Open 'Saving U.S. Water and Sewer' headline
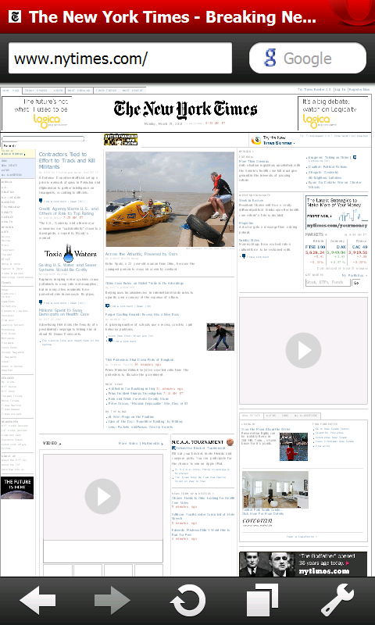 coord(68,267)
